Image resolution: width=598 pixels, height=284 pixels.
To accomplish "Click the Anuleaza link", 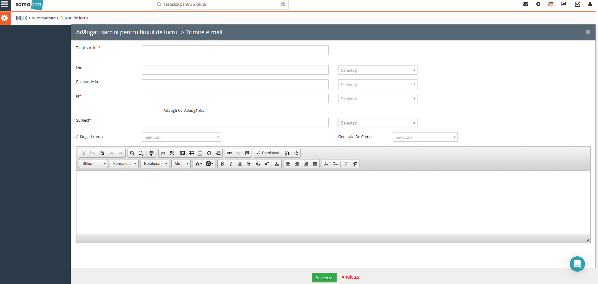I will [x=351, y=277].
